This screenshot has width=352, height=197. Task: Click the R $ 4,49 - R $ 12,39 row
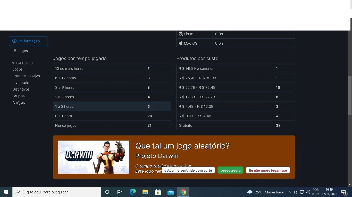click(x=236, y=106)
